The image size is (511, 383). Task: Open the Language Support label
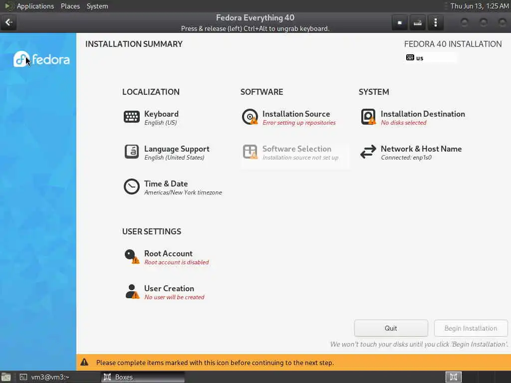click(x=177, y=149)
